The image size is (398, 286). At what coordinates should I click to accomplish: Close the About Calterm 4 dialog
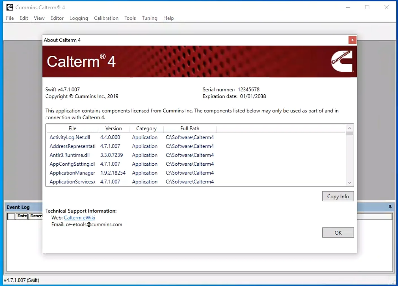(x=352, y=40)
